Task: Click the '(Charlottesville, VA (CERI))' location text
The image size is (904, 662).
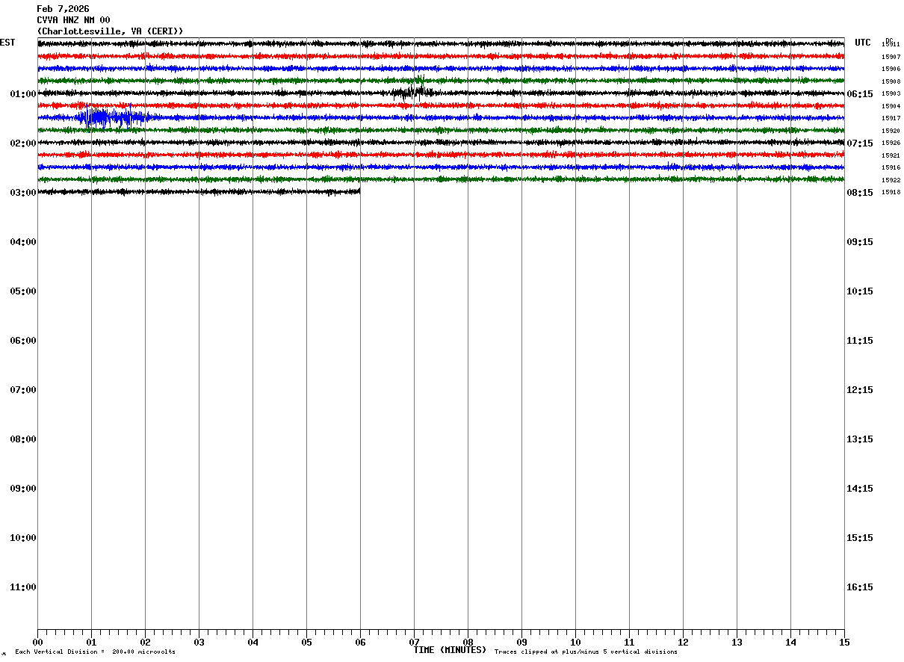Action: (110, 31)
